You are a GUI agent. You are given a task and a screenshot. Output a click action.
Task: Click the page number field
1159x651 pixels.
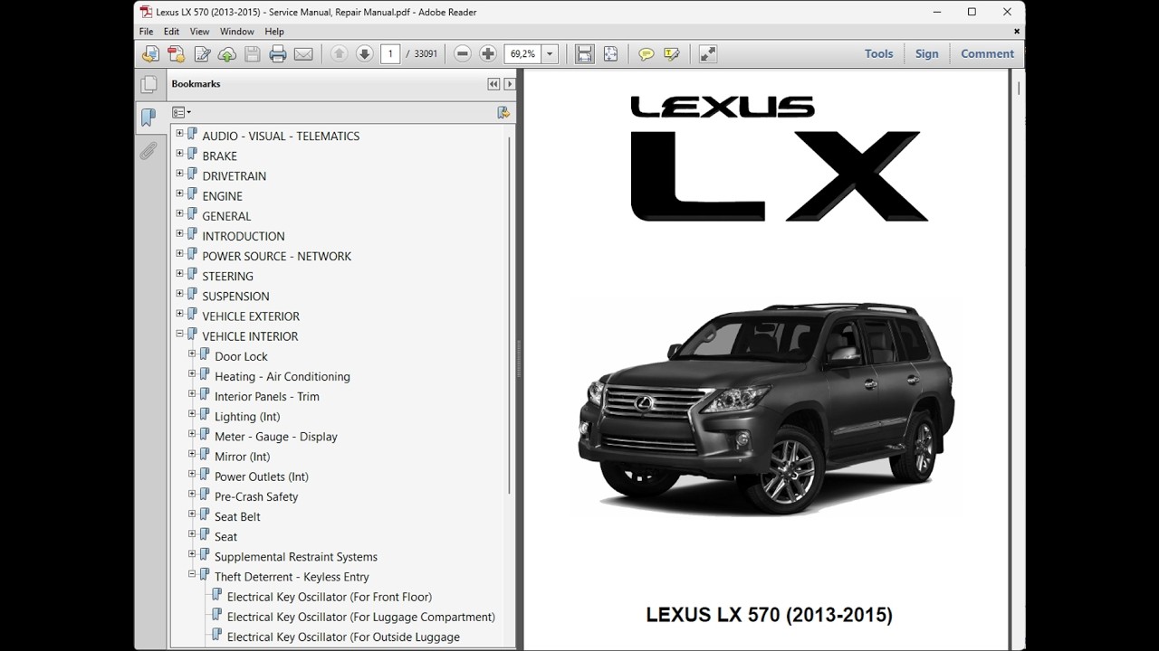tap(390, 54)
